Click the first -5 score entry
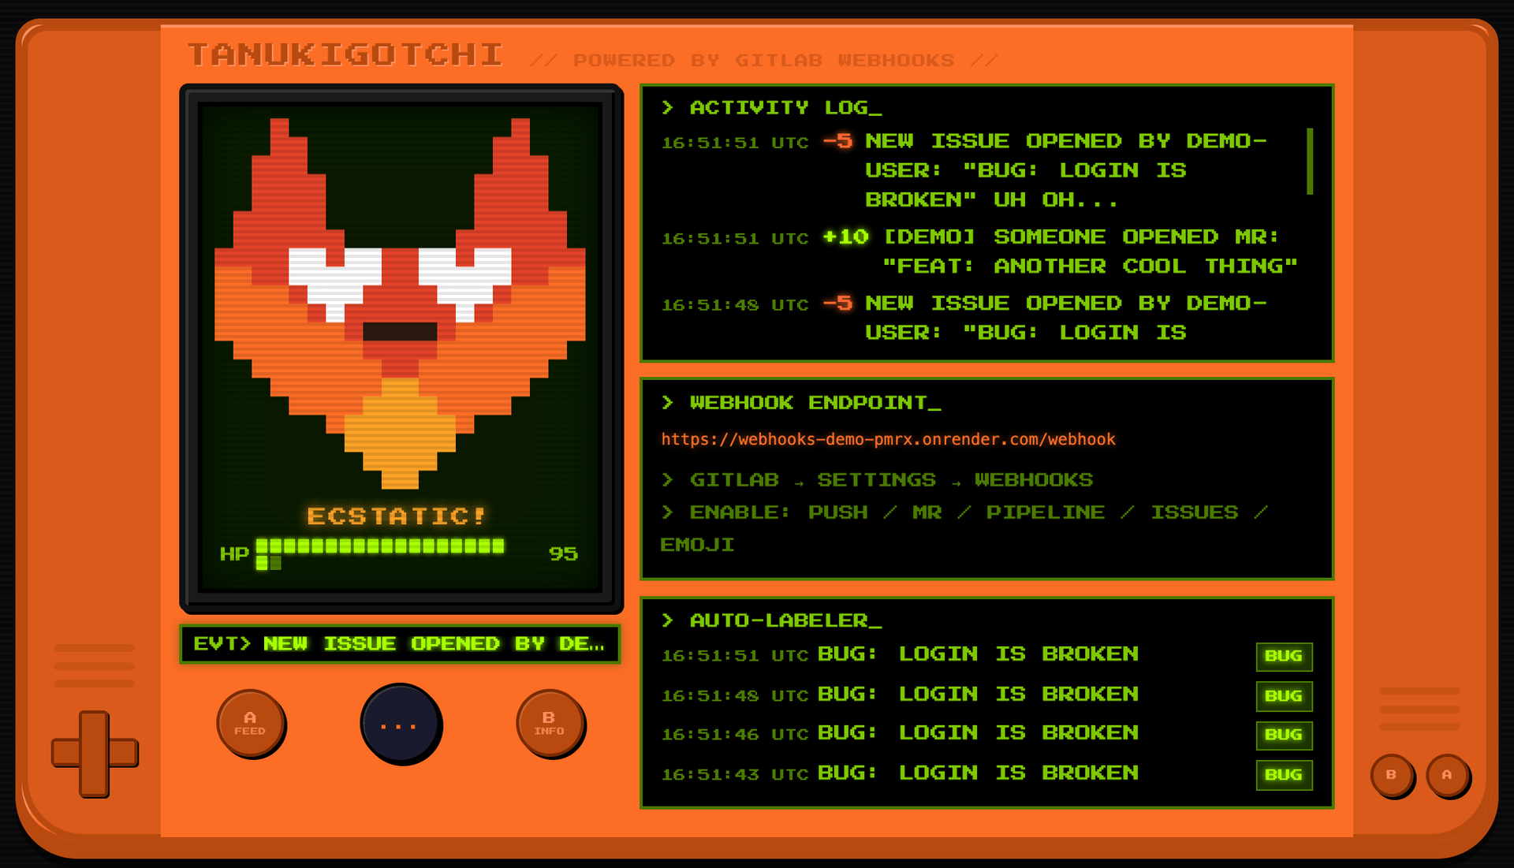Screen dimensions: 1514x868 click(x=837, y=141)
